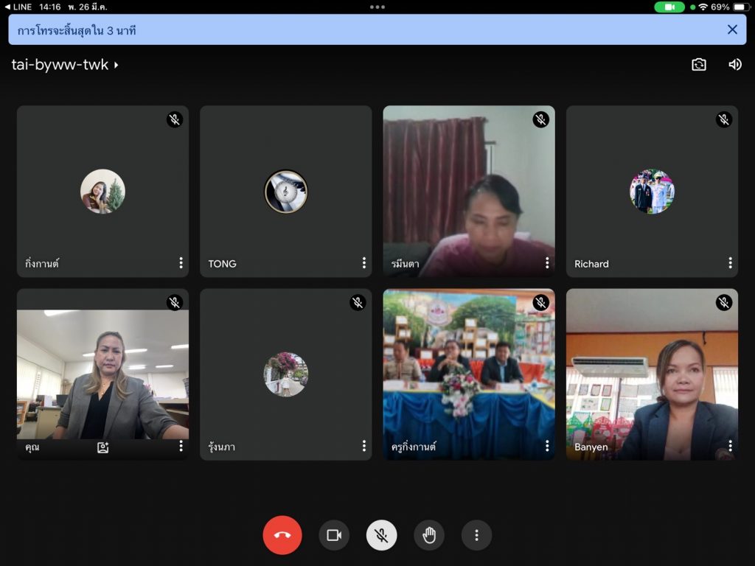755x566 pixels.
Task: Switch between front and rear camera
Action: (x=699, y=65)
